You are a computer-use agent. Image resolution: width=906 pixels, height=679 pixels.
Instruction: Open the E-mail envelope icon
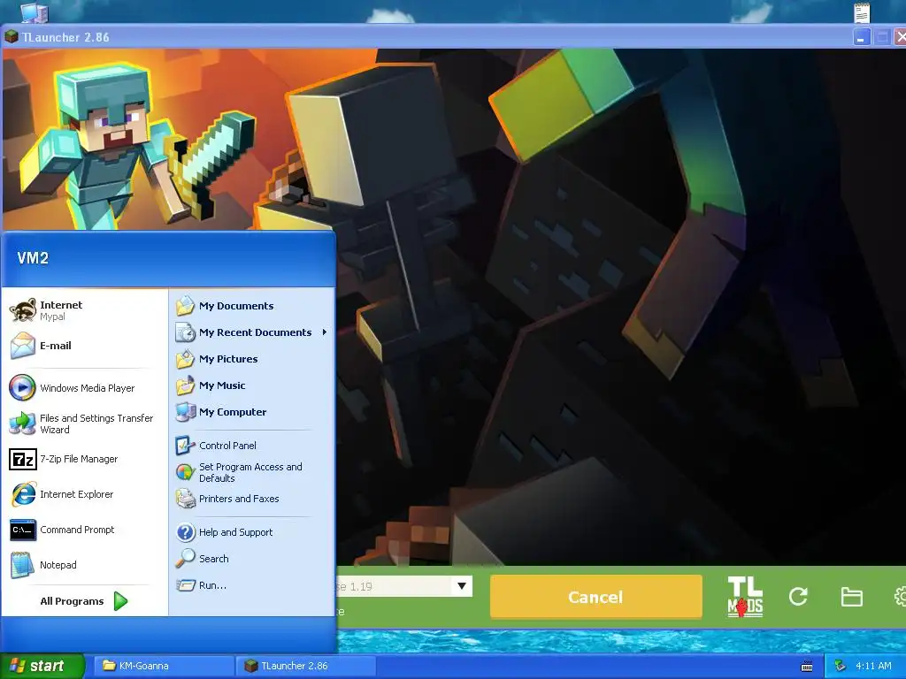(x=23, y=346)
